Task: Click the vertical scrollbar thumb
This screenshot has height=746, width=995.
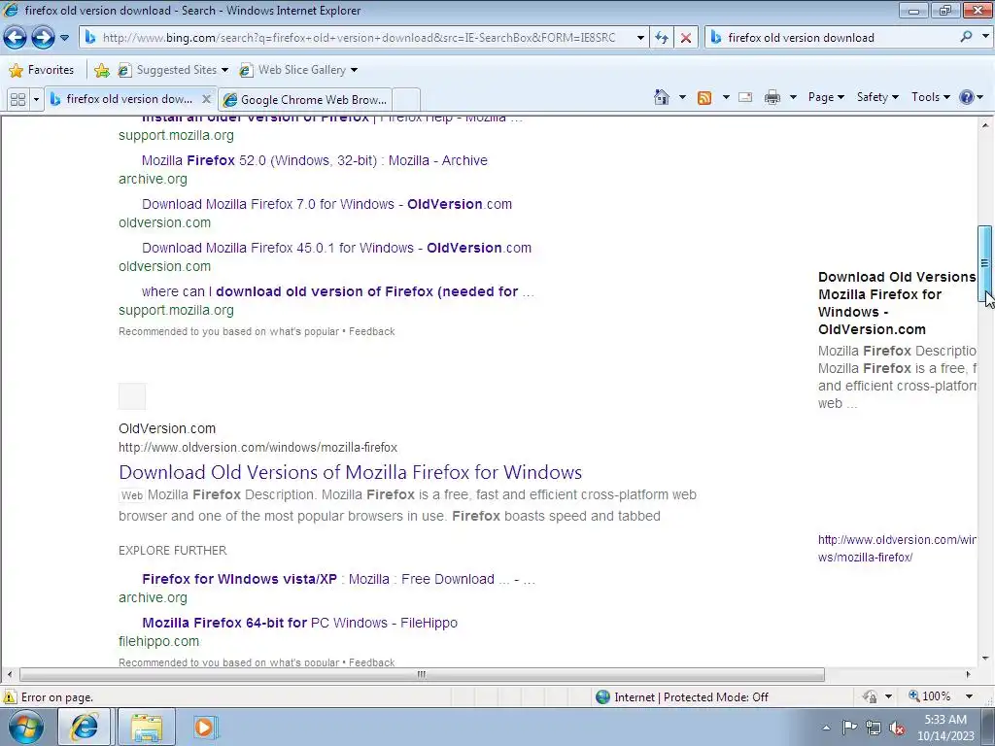Action: click(985, 264)
